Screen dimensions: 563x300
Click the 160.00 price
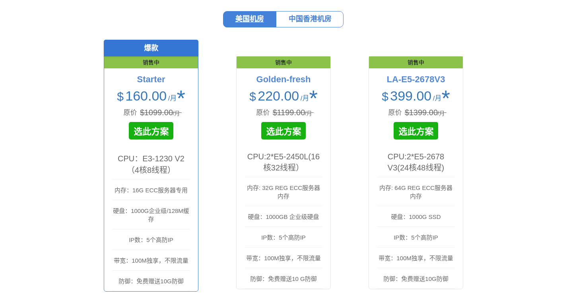click(146, 96)
